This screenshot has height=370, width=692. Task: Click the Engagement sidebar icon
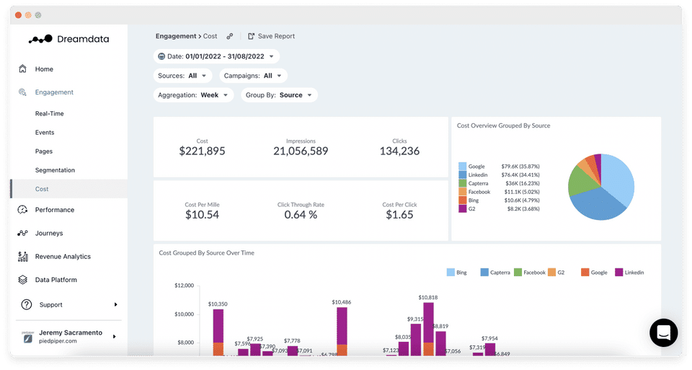coord(22,92)
